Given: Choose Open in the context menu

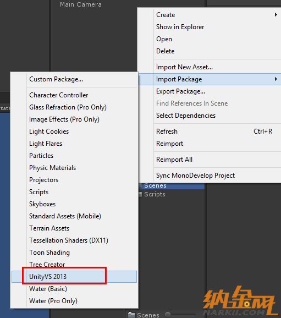Looking at the screenshot, I should (x=210, y=39).
